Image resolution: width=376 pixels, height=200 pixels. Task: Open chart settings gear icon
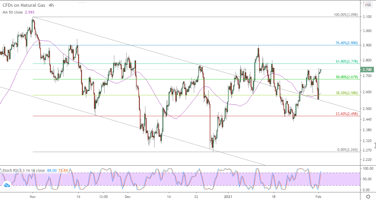(x=368, y=196)
